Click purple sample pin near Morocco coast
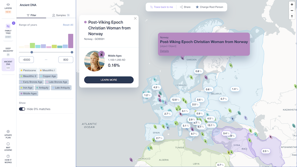 [x=131, y=160]
